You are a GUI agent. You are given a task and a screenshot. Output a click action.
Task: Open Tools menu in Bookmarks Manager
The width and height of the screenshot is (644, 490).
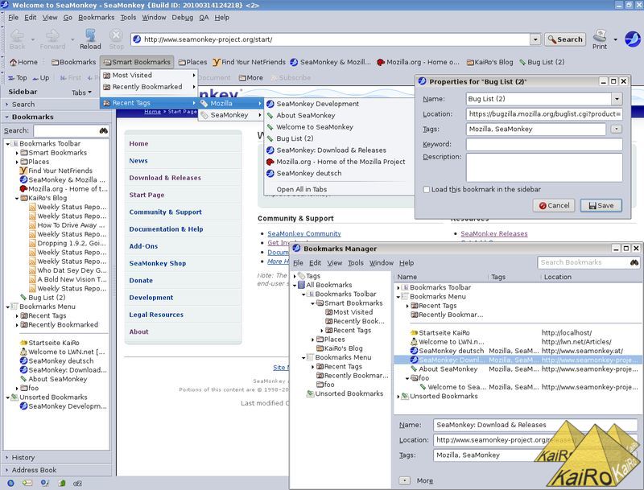click(x=356, y=262)
